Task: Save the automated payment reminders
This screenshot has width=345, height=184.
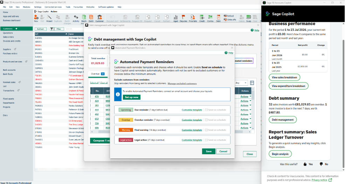Action: point(209,151)
